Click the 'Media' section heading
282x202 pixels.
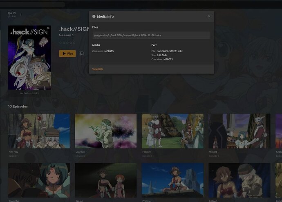[96, 45]
